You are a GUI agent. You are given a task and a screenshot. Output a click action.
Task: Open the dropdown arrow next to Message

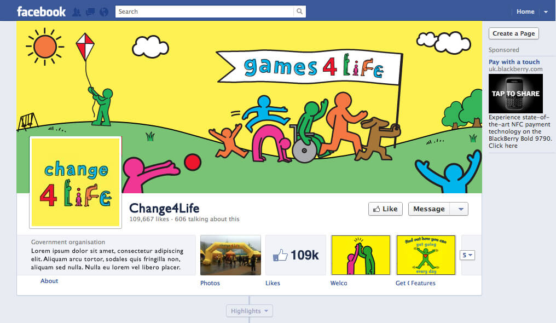[460, 209]
